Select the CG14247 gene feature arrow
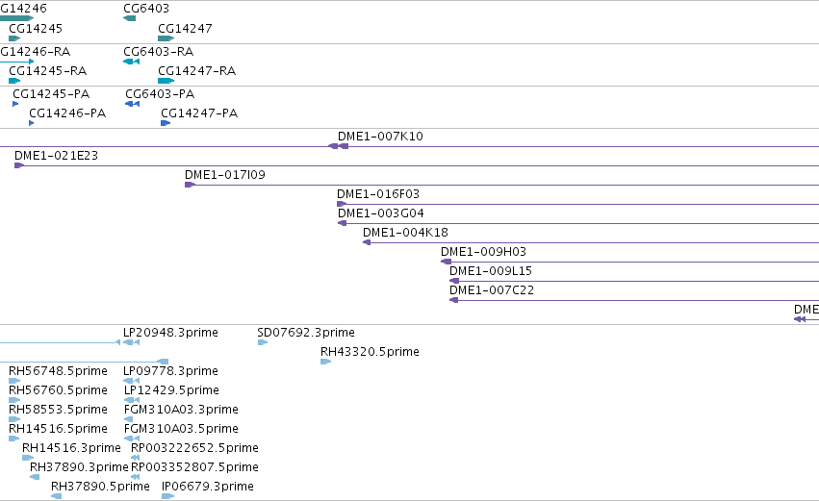This screenshot has height=501, width=819. click(x=166, y=38)
